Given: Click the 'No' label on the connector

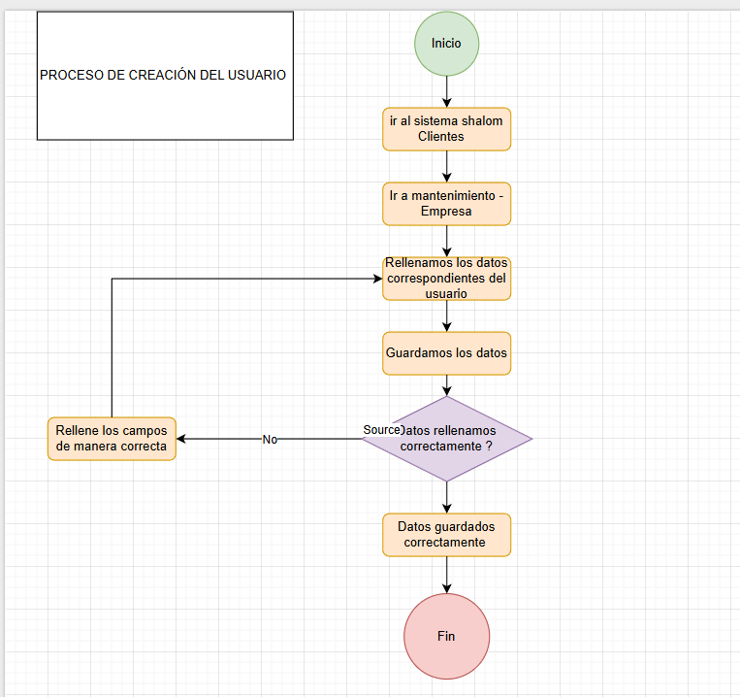Looking at the screenshot, I should point(270,440).
